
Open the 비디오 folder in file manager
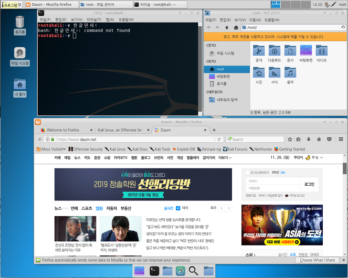click(x=322, y=54)
